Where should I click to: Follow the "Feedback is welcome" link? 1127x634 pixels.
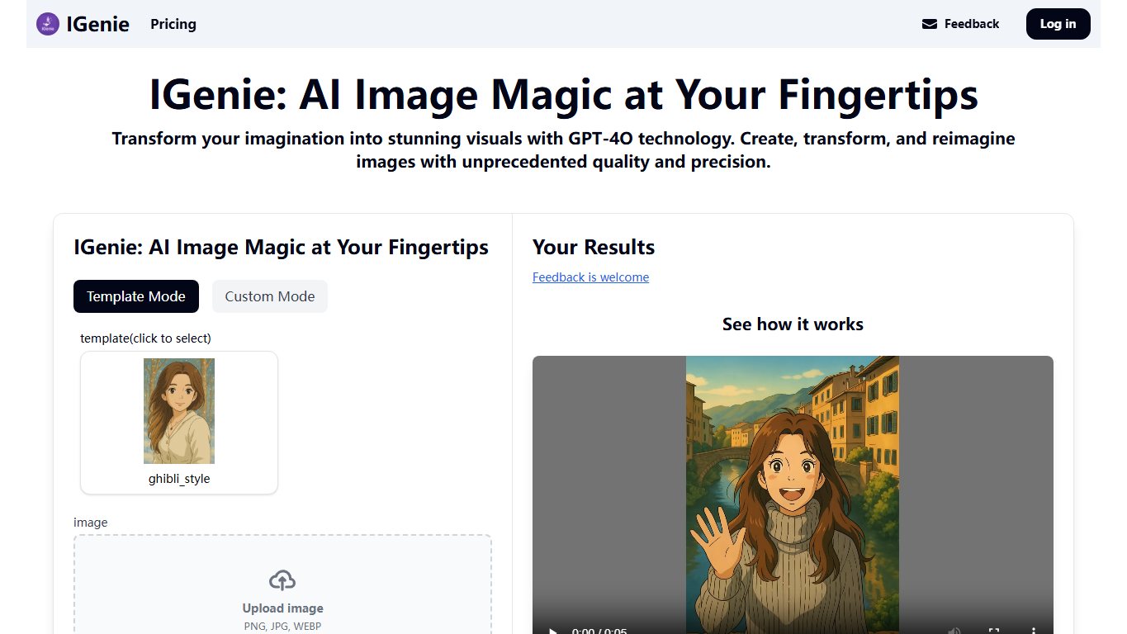coord(591,277)
